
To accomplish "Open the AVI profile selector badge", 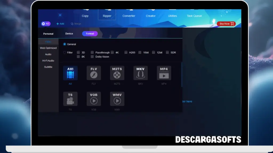I will tap(46, 24).
